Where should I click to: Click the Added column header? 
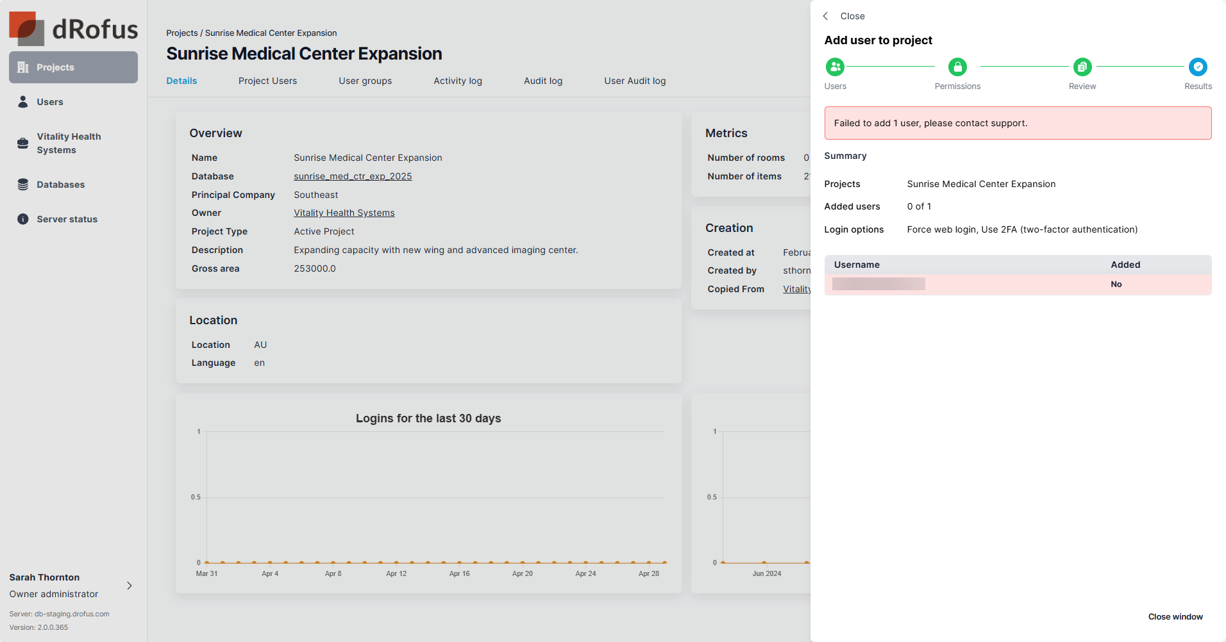point(1125,265)
